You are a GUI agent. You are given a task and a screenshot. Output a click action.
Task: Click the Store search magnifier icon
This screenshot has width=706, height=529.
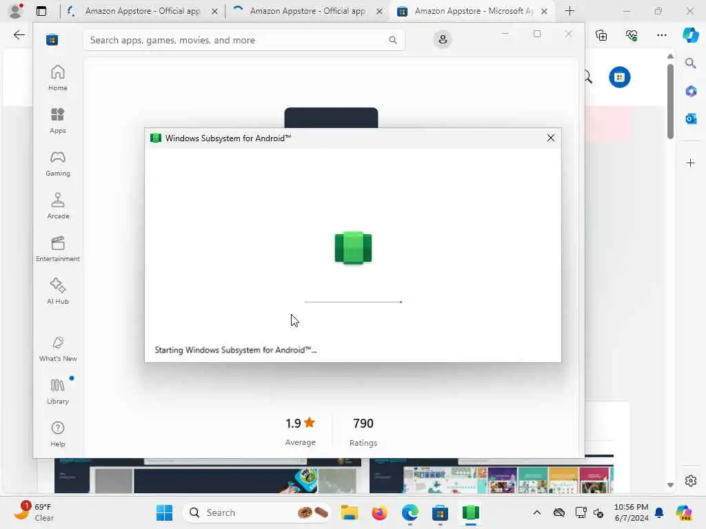[x=392, y=40]
